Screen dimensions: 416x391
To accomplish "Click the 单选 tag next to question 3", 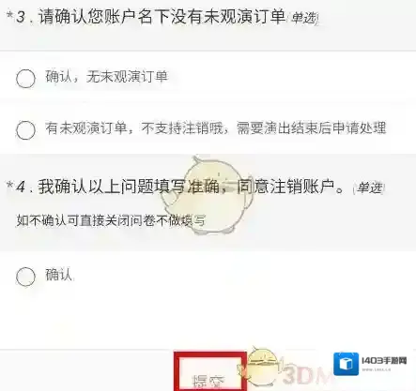I will point(303,19).
